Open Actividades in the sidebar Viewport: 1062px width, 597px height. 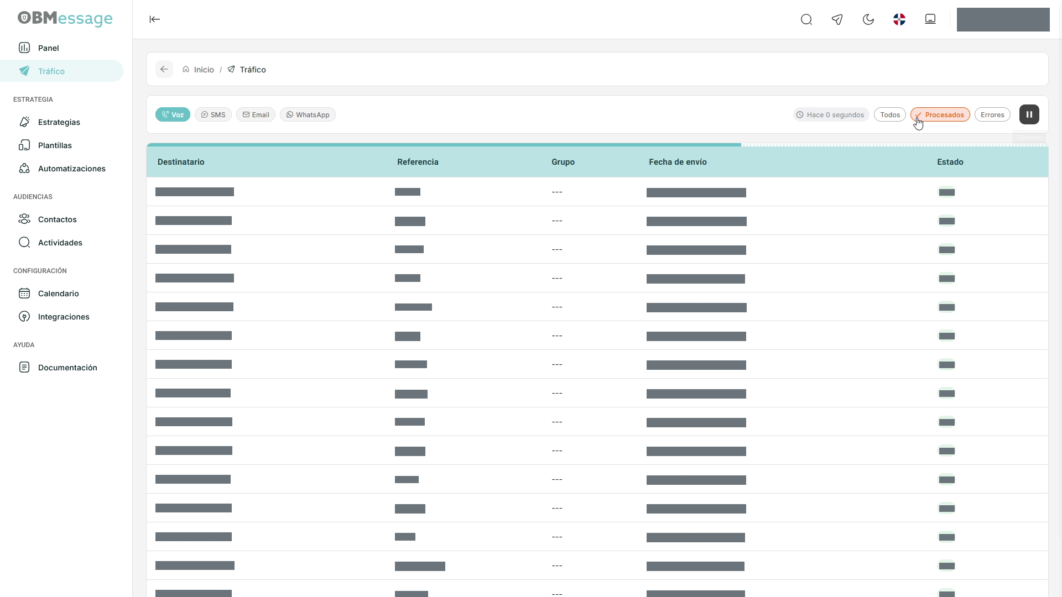point(61,243)
